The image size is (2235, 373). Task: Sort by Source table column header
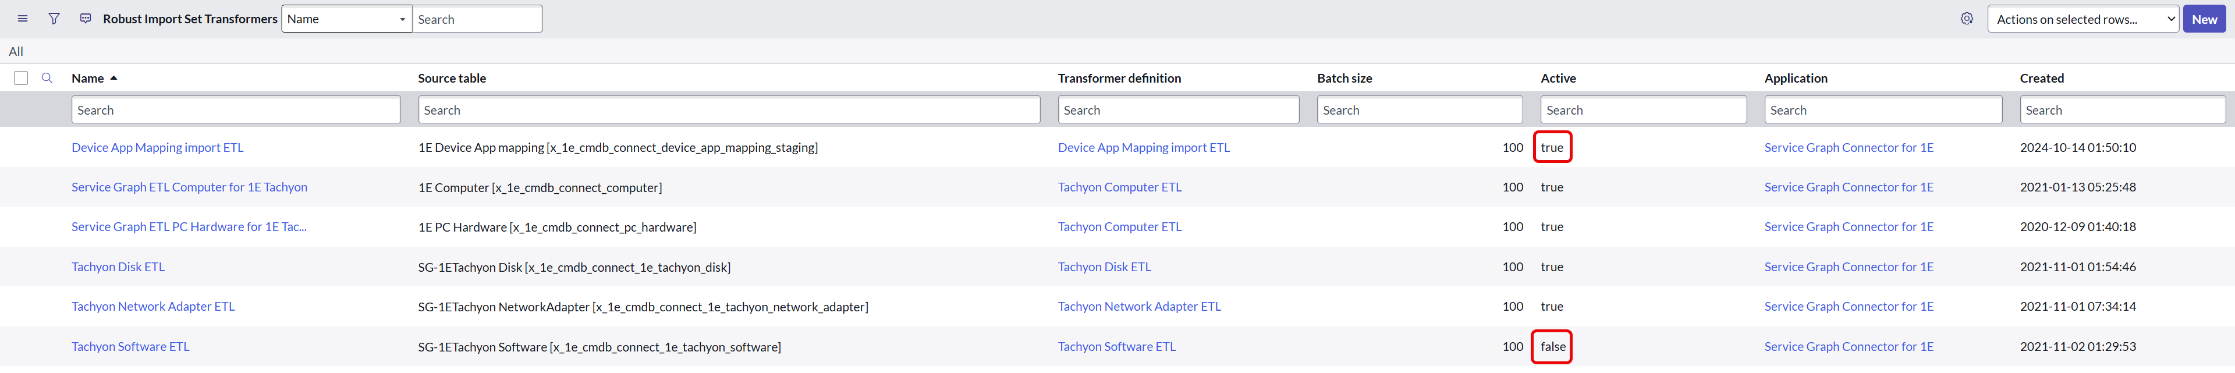pos(451,78)
